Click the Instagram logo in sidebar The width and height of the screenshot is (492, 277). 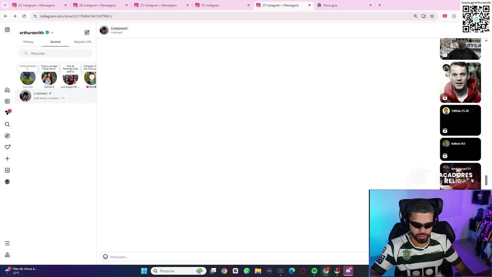[x=7, y=30]
